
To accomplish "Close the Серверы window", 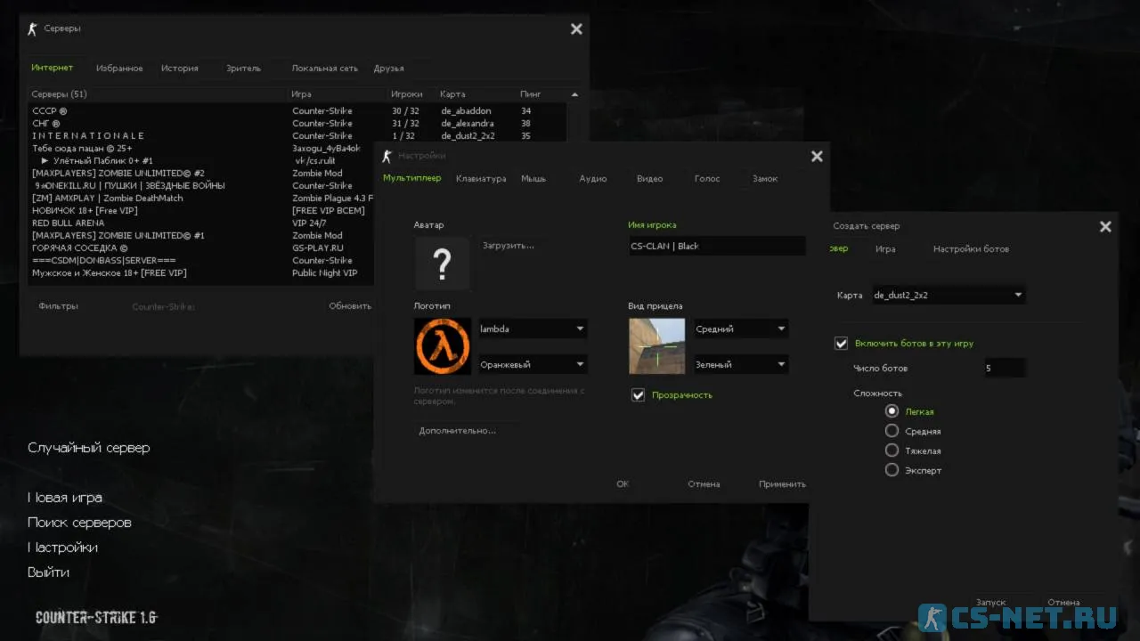I will coord(576,28).
